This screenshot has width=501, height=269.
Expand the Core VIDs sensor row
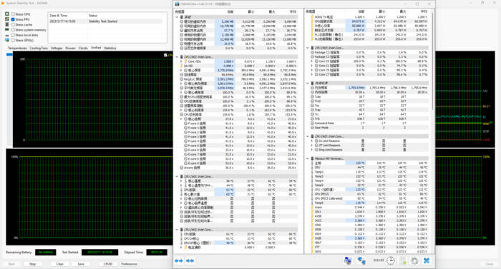pos(181,61)
